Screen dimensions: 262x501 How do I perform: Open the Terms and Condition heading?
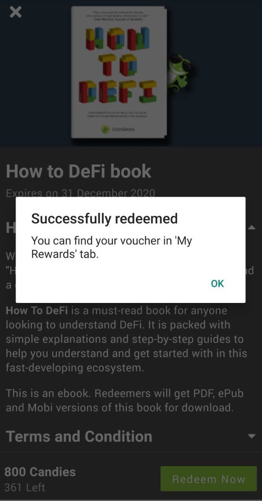click(79, 436)
